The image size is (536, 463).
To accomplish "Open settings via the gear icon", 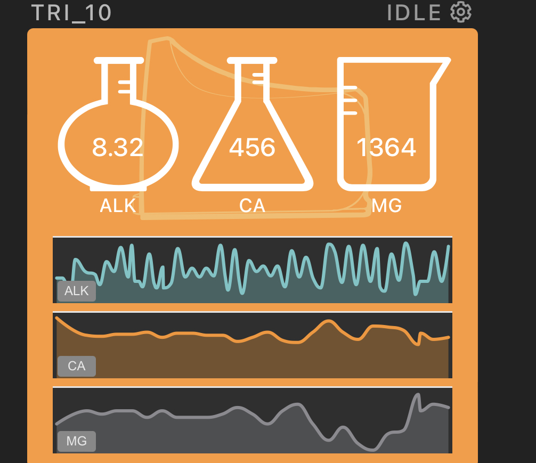I will tap(460, 12).
